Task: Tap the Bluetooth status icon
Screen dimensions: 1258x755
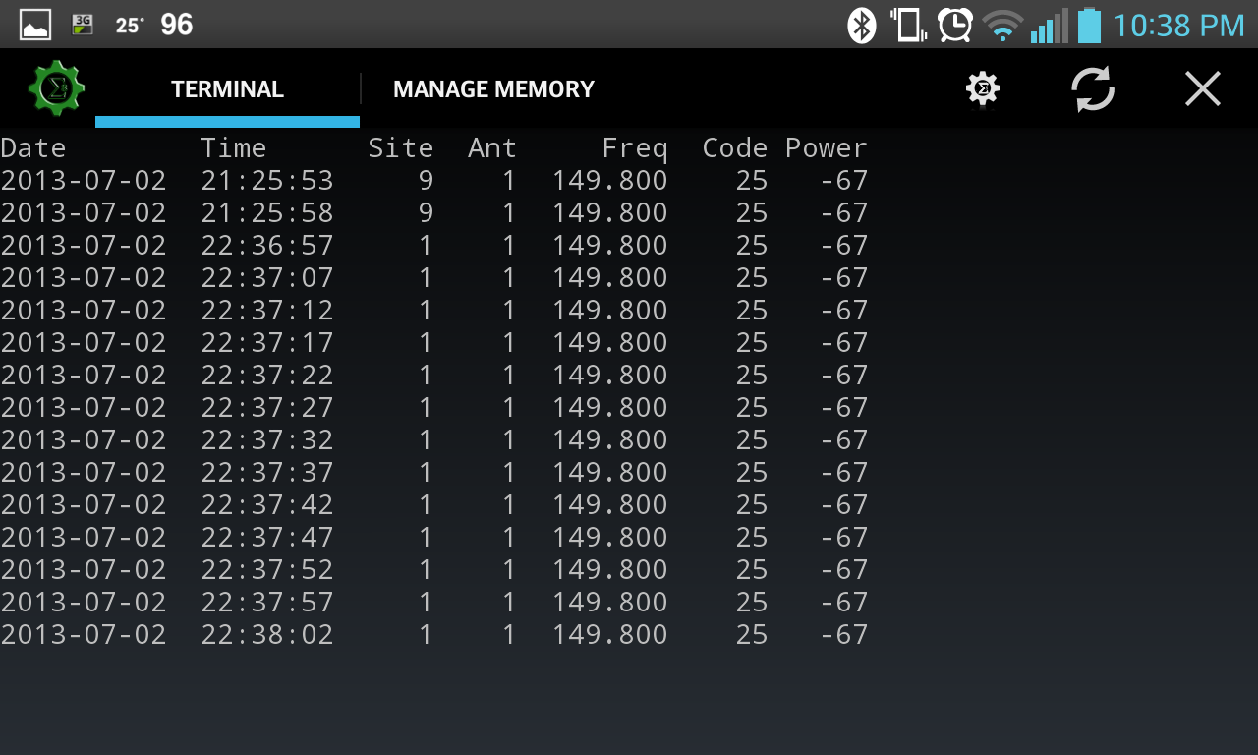Action: 862,25
